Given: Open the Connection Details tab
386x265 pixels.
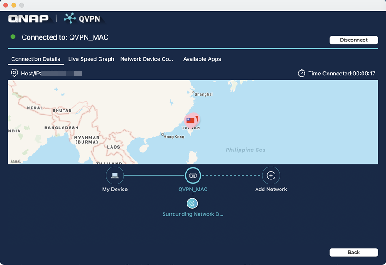Looking at the screenshot, I should (35, 59).
